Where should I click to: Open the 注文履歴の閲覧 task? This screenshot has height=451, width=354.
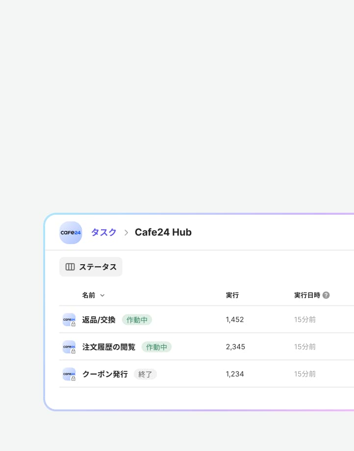[108, 347]
